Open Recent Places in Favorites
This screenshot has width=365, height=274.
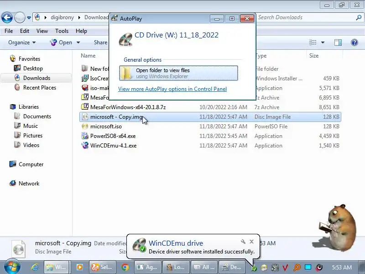click(x=40, y=88)
